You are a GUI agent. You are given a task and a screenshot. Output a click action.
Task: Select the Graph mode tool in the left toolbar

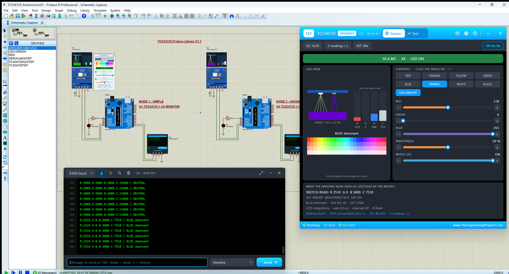tap(5, 81)
